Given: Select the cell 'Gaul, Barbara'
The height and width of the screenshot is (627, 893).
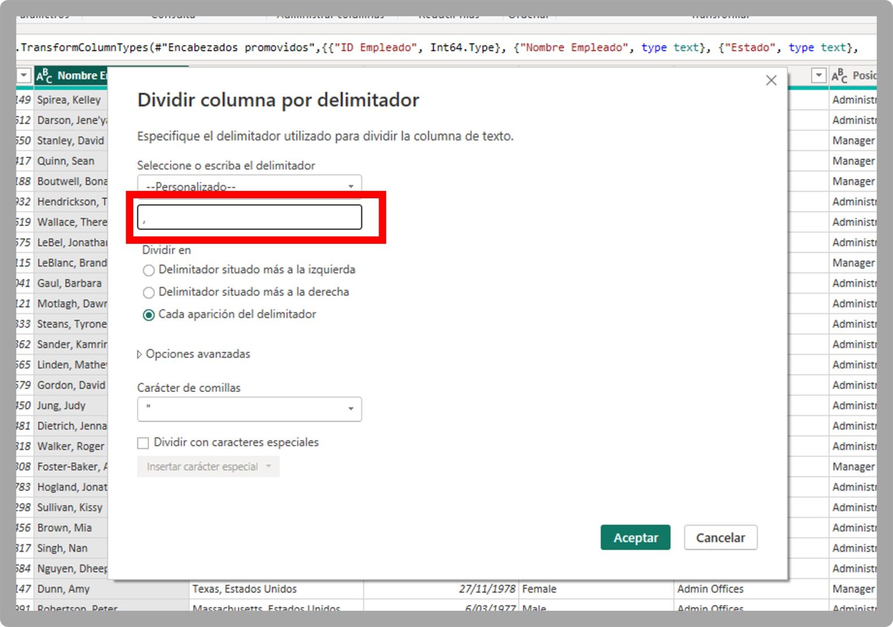Looking at the screenshot, I should tap(70, 283).
